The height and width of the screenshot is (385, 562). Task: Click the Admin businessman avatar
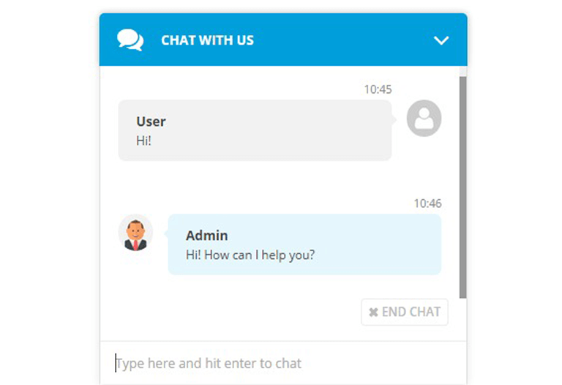click(x=135, y=233)
